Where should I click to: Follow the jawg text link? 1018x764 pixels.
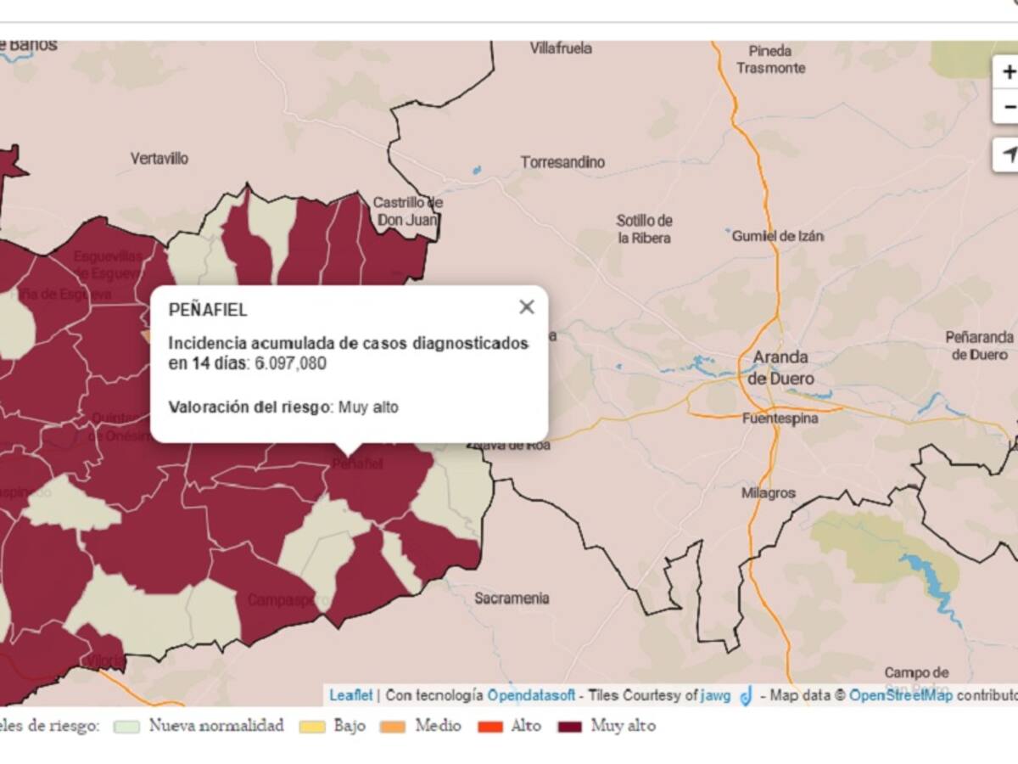(x=715, y=696)
